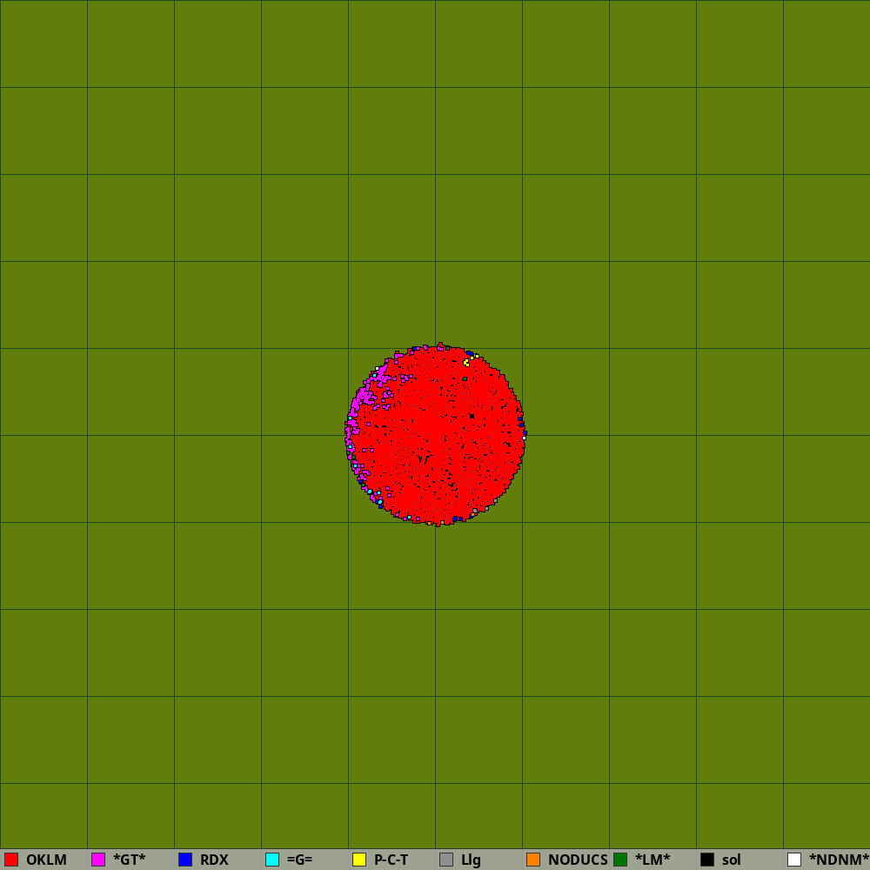Click the white cell on circle's right edge
This screenshot has height=870, width=870.
(x=524, y=438)
